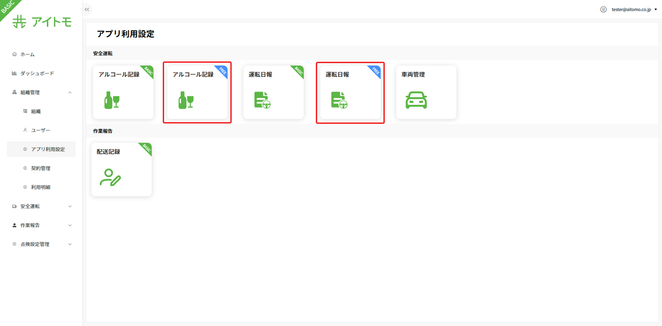Collapse sidebar with the double-chevron icon
662x326 pixels.
pyautogui.click(x=87, y=10)
